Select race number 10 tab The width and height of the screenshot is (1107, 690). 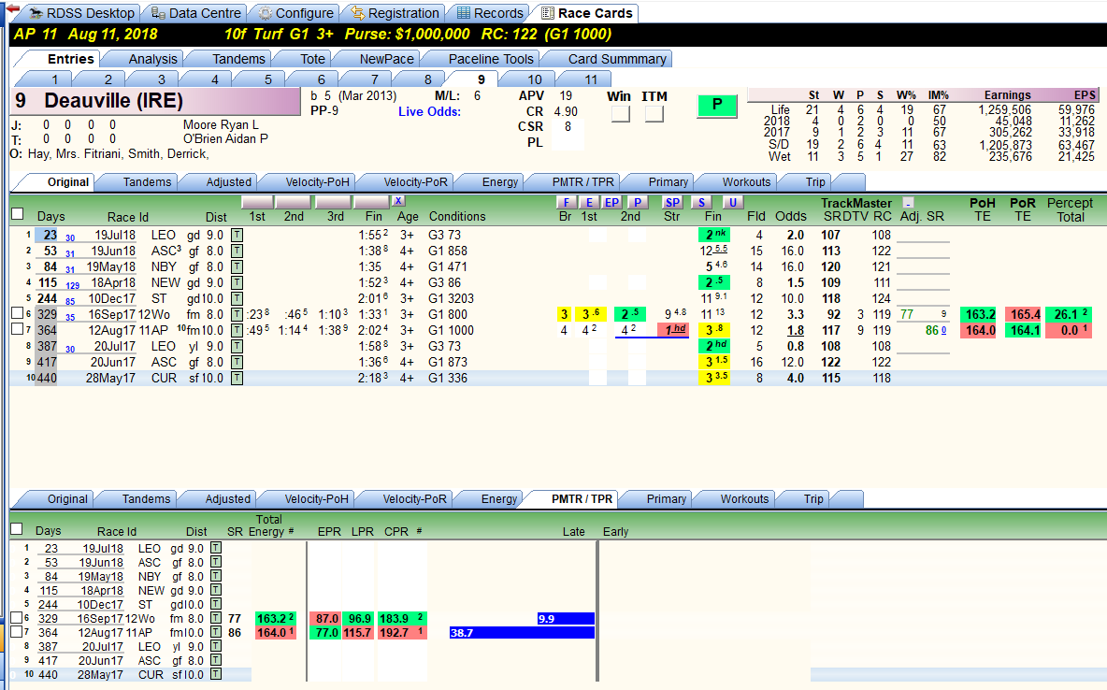click(x=535, y=79)
